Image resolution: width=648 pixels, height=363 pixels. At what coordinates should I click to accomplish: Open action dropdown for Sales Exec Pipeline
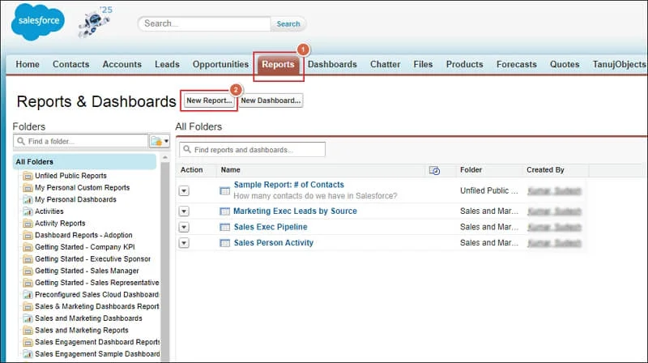pos(184,227)
